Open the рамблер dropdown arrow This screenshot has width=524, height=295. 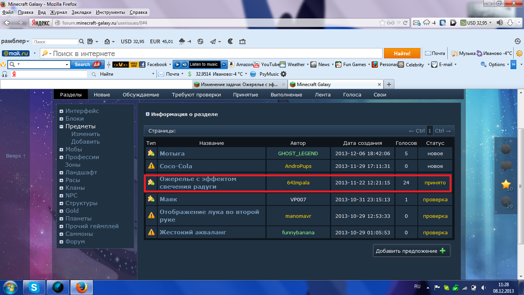[28, 41]
